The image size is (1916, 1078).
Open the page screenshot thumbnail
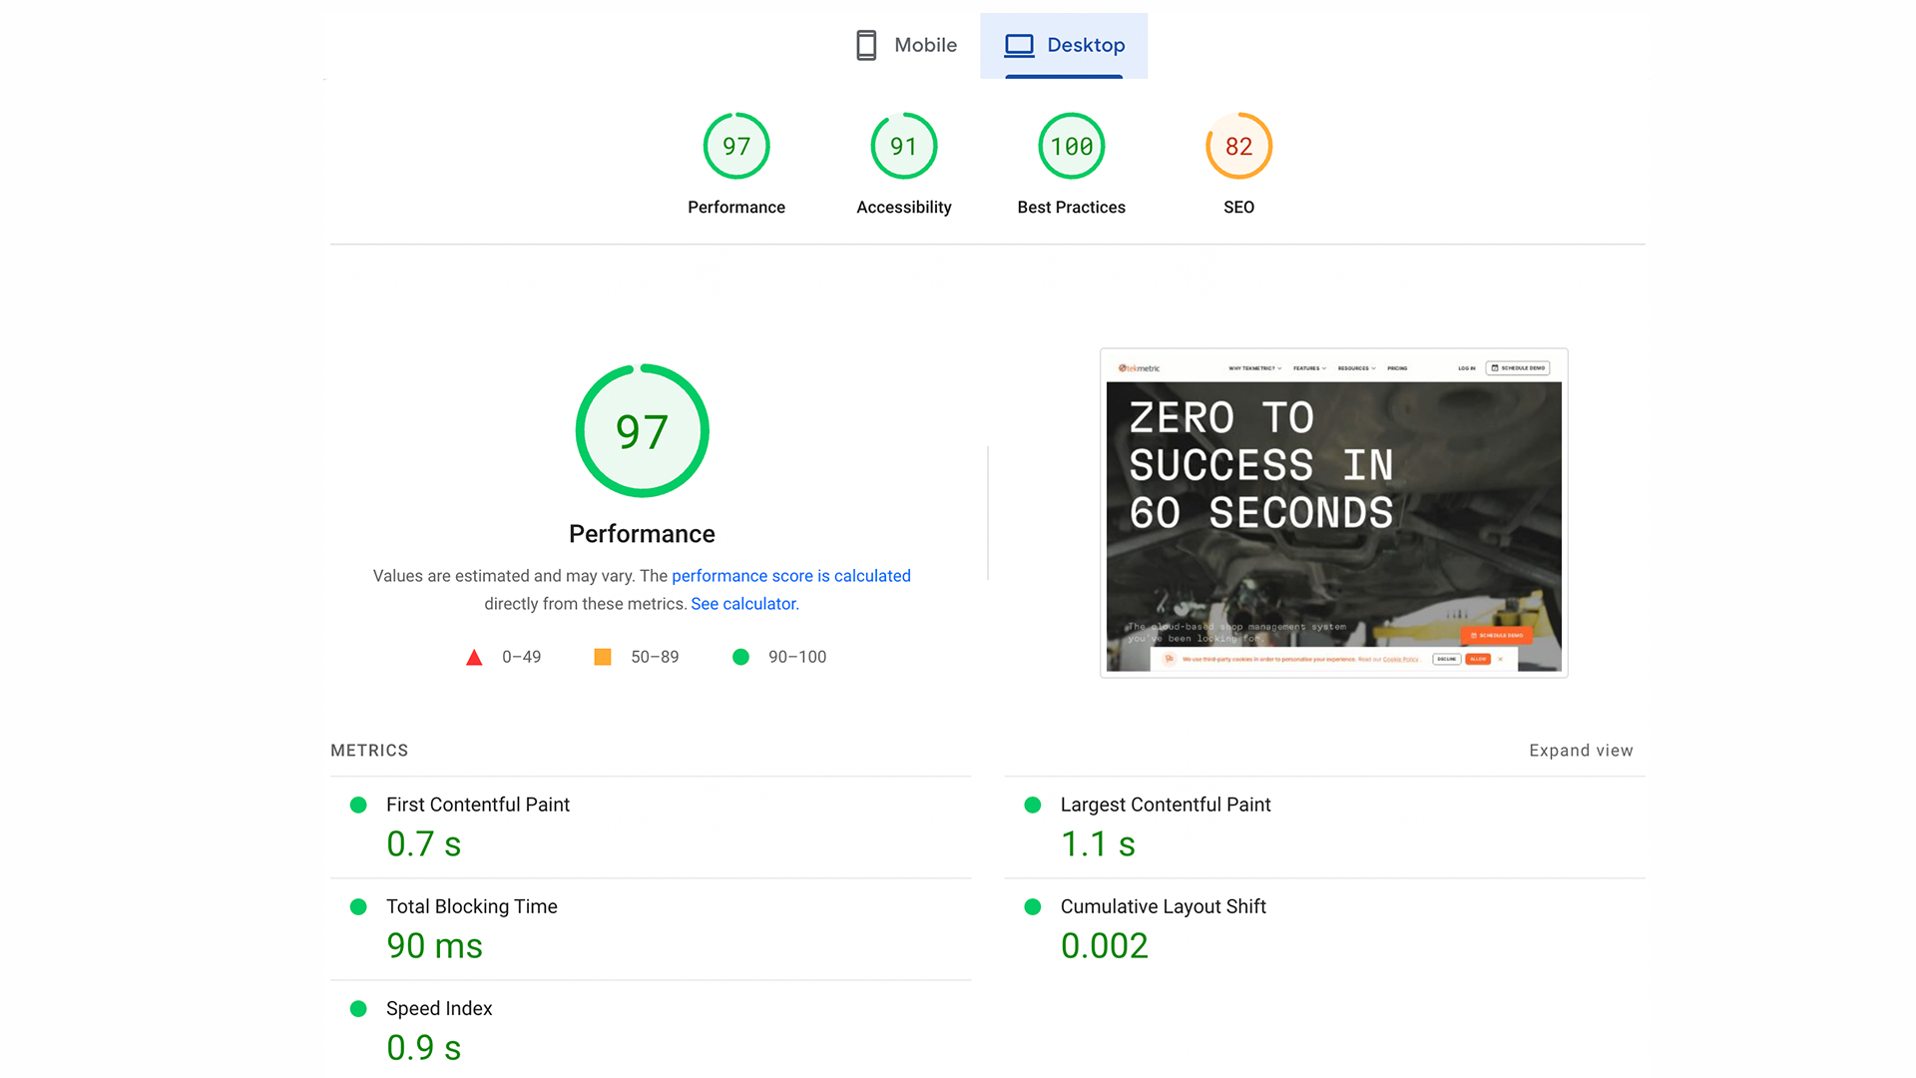1333,513
